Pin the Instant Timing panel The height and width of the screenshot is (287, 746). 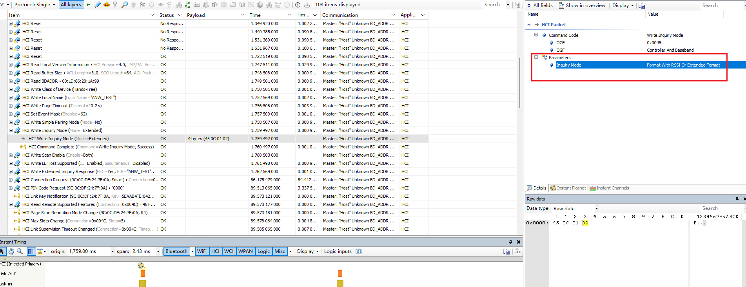[x=510, y=242]
